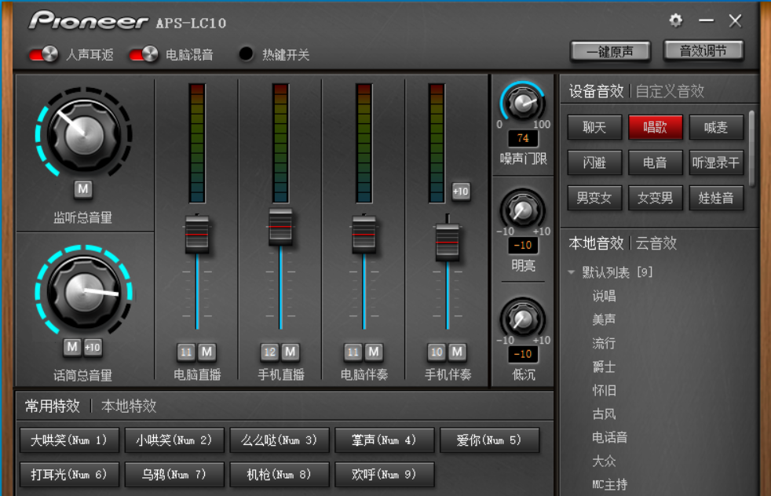Mute 监听总音量 with its M button
Viewport: 771px width, 496px height.
[83, 189]
